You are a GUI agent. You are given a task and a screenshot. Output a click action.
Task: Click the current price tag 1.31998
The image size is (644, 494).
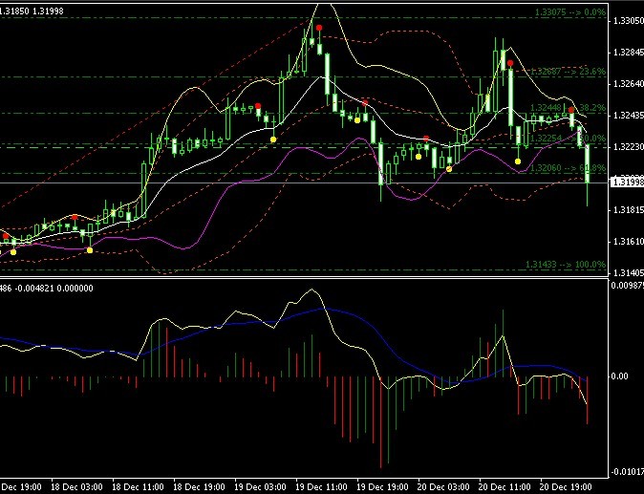coord(627,182)
